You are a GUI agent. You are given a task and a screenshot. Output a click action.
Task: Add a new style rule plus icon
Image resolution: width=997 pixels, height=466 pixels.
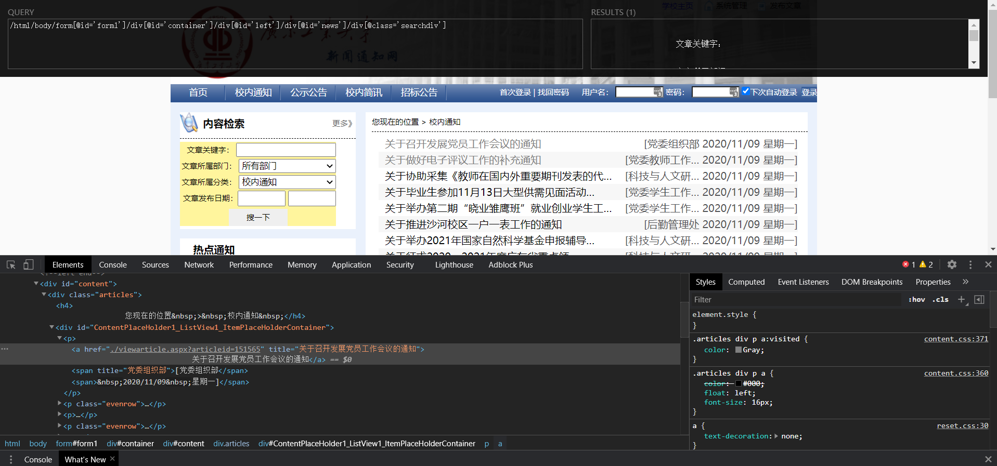(962, 300)
